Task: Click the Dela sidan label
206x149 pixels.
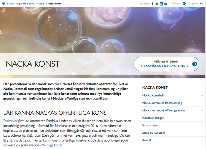Action: pos(144,4)
